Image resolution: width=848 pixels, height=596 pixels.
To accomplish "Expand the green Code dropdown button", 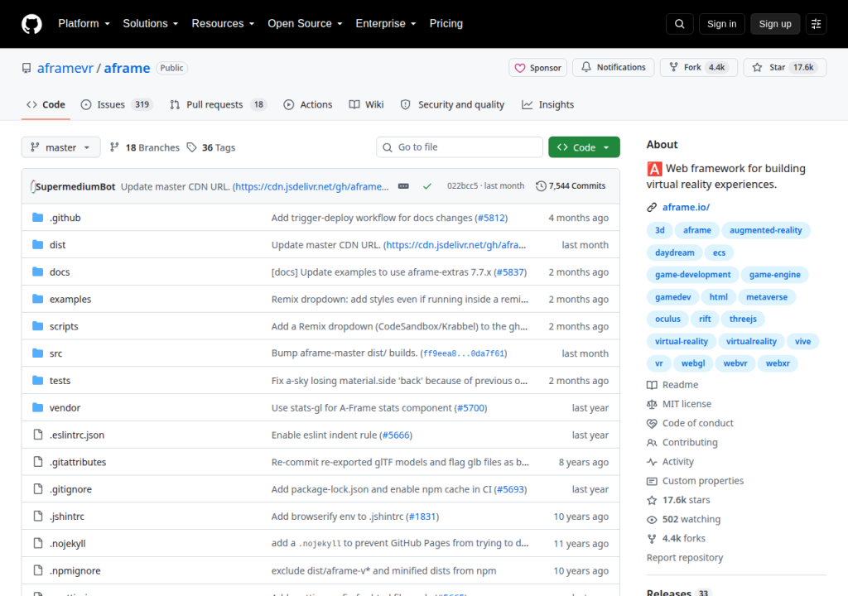I will point(584,147).
